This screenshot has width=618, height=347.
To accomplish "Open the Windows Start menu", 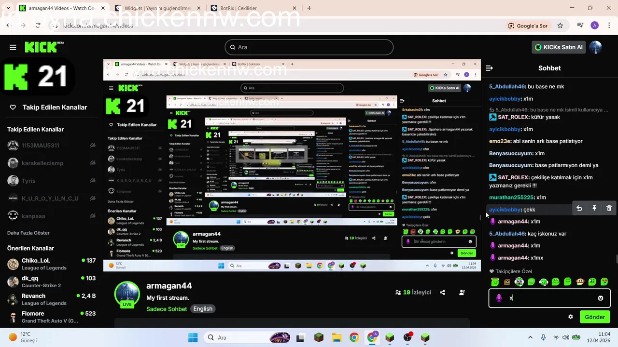I will pyautogui.click(x=193, y=337).
